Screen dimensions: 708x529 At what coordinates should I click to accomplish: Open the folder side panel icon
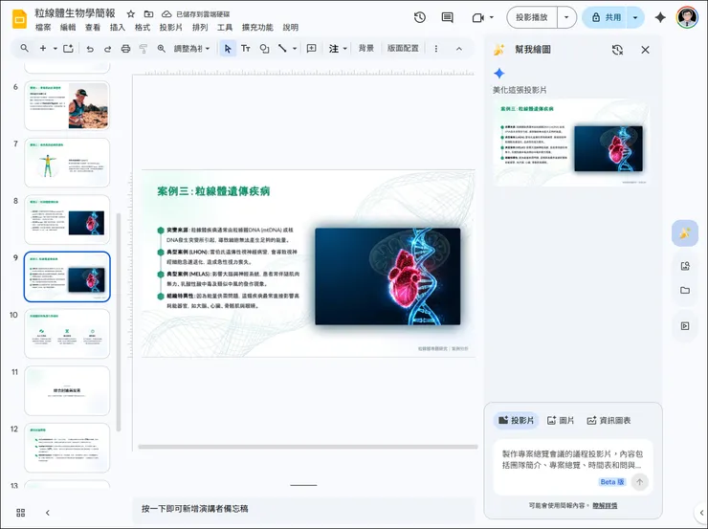click(x=685, y=290)
